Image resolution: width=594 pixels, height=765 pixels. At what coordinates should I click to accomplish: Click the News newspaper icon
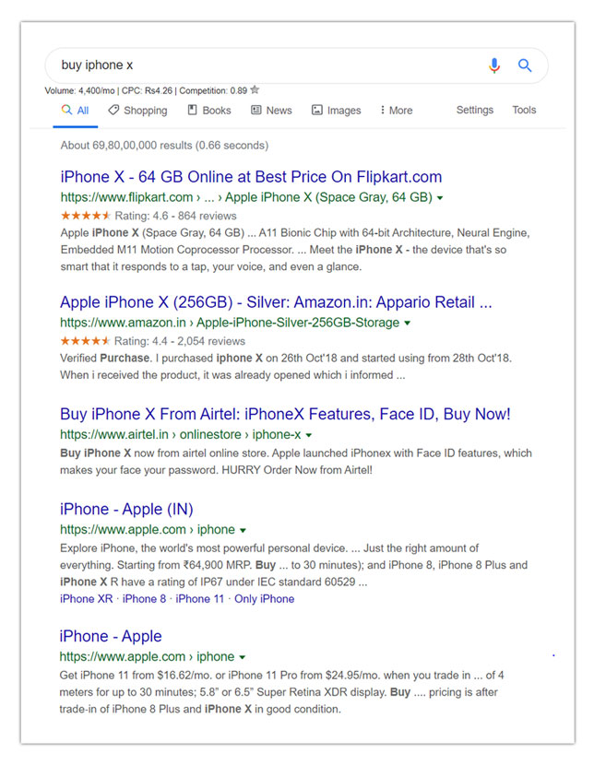point(256,110)
